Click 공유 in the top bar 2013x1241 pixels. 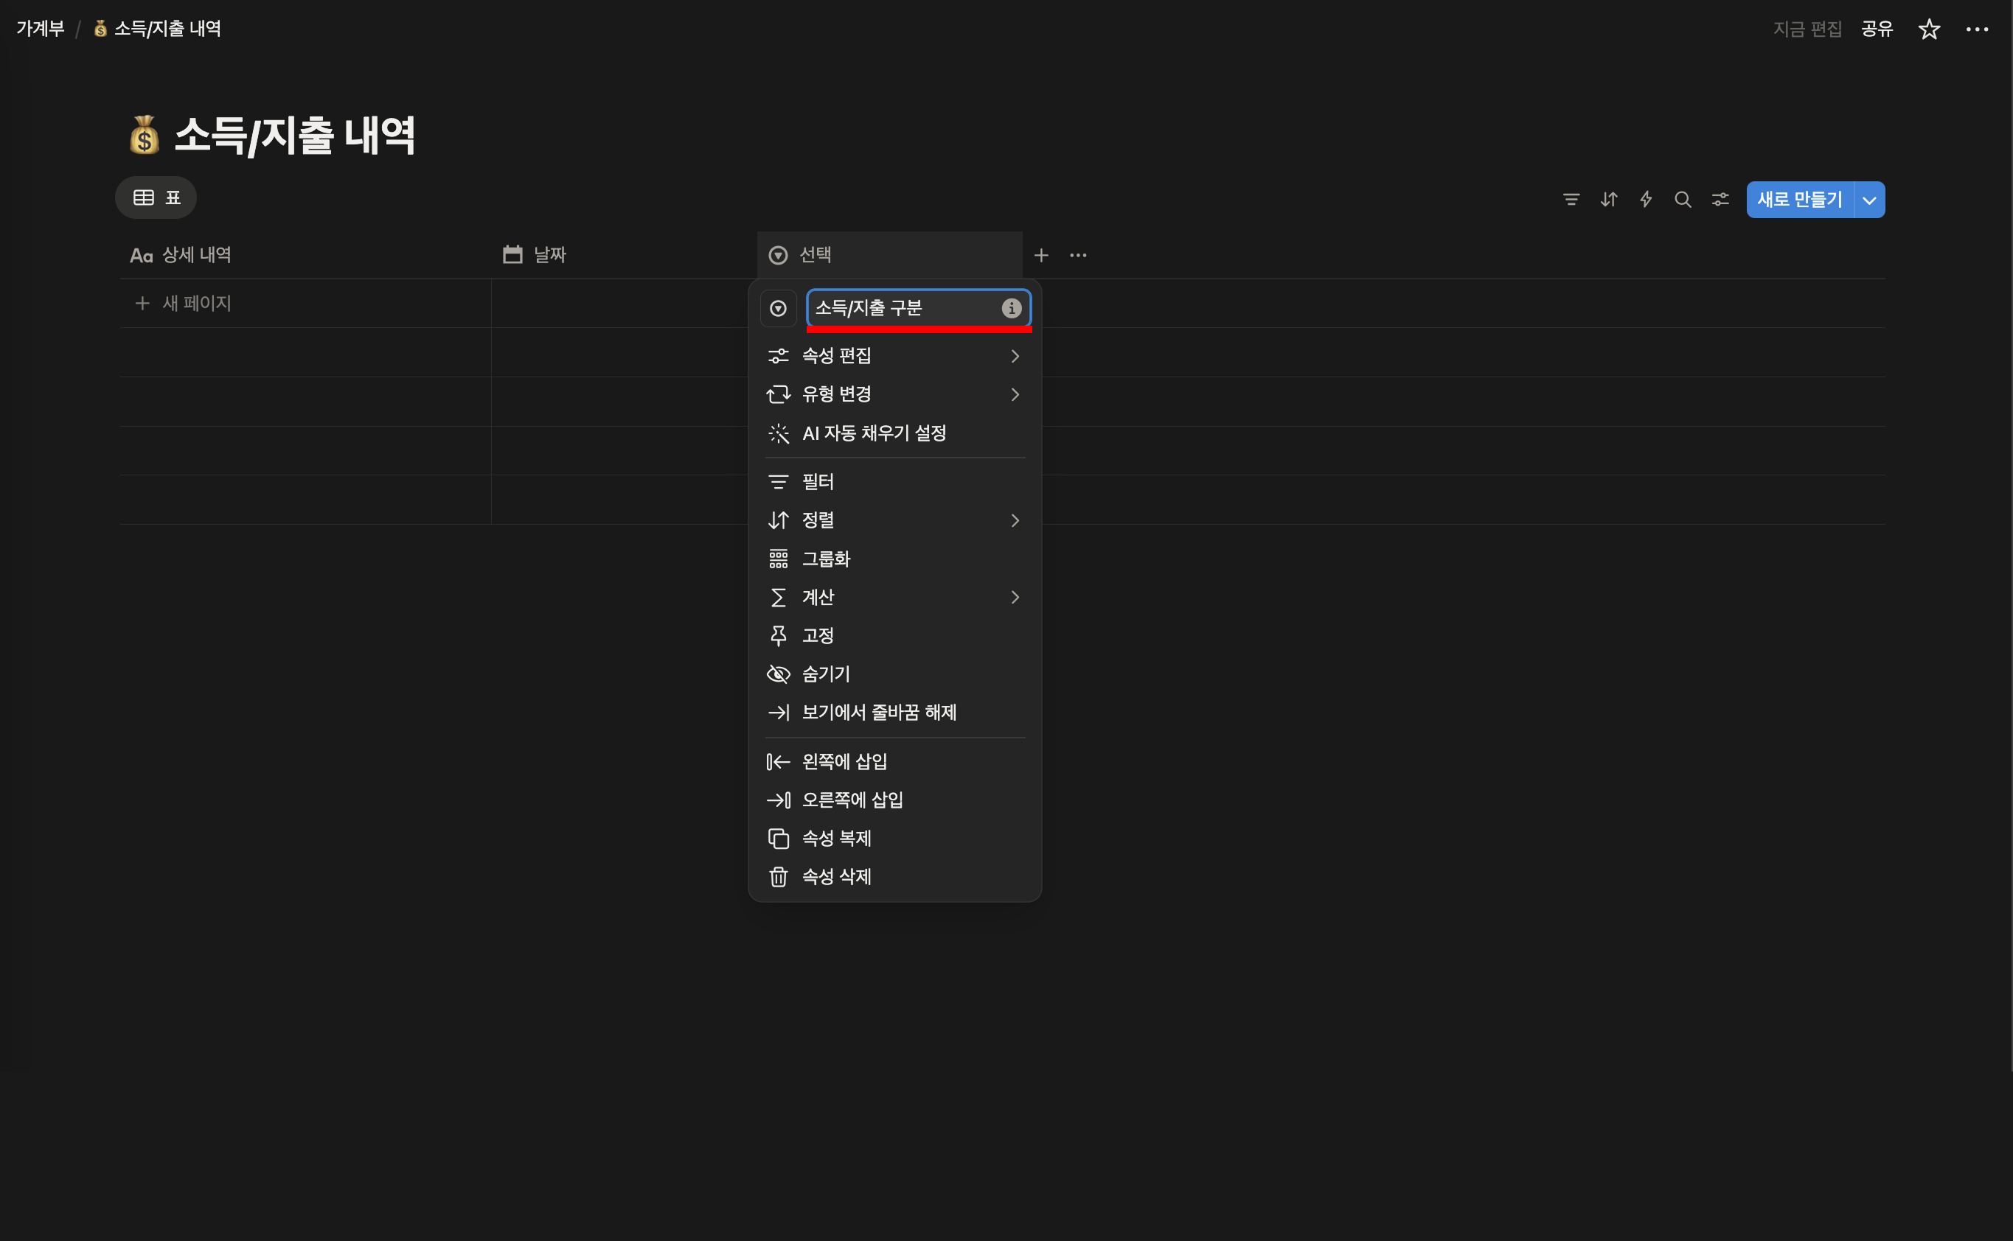click(x=1876, y=29)
